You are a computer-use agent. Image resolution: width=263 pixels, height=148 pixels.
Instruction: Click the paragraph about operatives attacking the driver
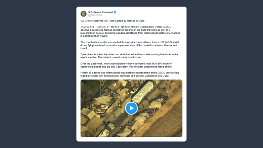(x=129, y=56)
